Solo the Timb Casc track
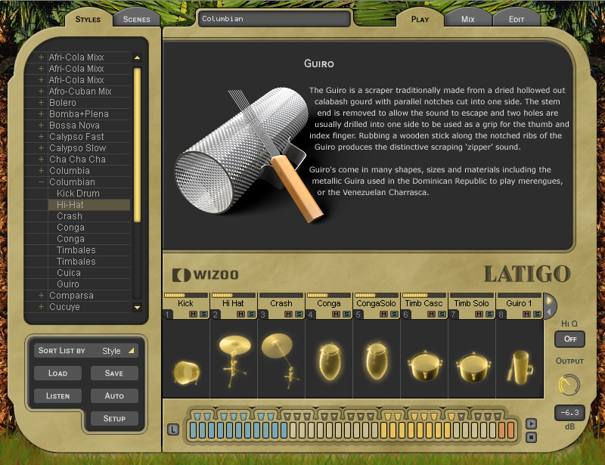Screen dimensions: 605x465 (x=442, y=314)
